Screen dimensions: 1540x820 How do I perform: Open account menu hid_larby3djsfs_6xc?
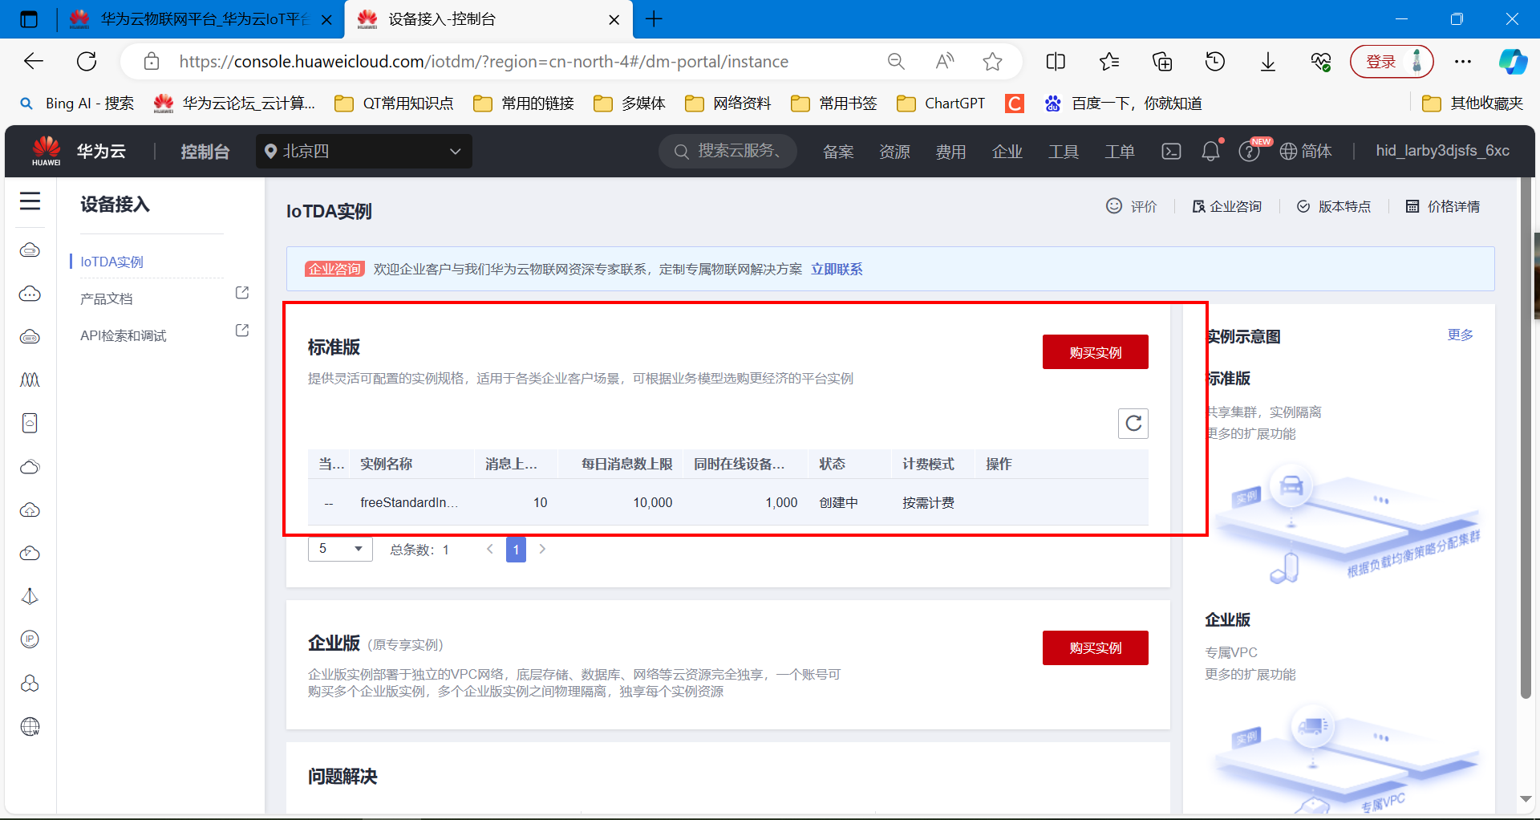point(1442,151)
